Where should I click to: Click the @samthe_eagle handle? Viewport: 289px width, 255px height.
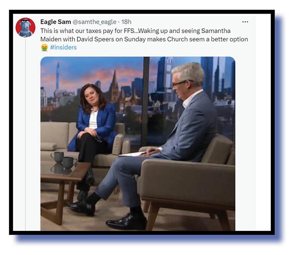click(x=94, y=22)
